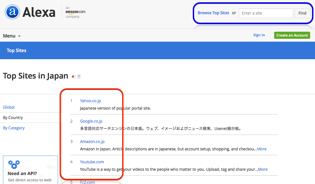Expand More on Amazon.co.jp description
Image resolution: width=315 pixels, height=184 pixels.
pos(262,149)
